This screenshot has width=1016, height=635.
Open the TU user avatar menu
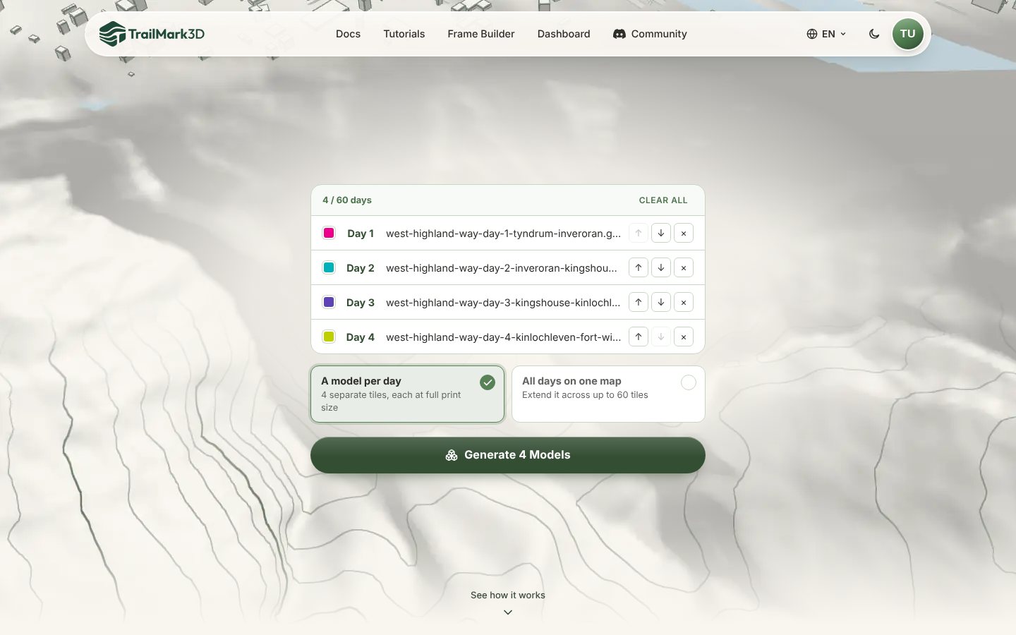[x=908, y=34]
